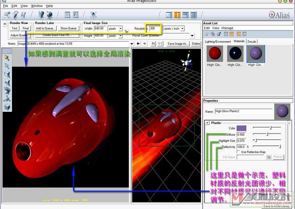Click the Fit view button
295x209 pixels.
(x=153, y=44)
